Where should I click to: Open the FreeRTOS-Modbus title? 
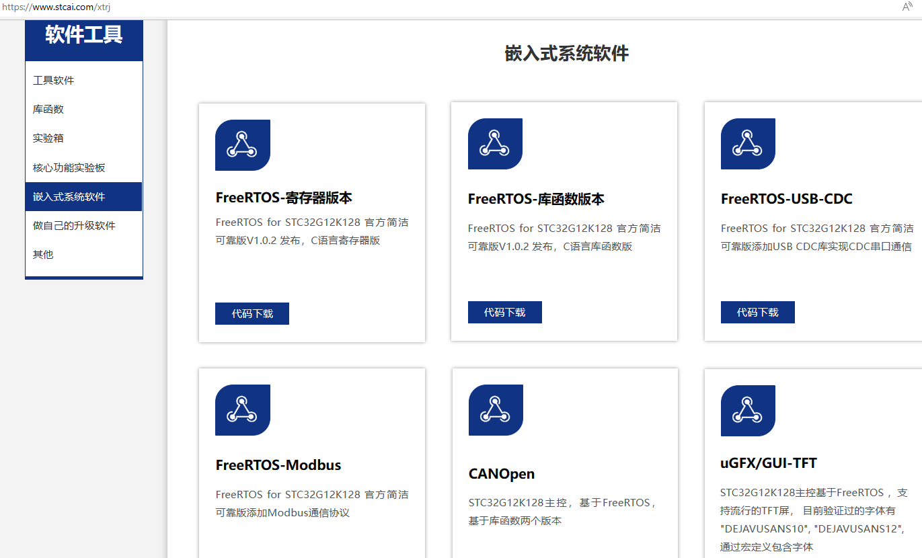[278, 465]
